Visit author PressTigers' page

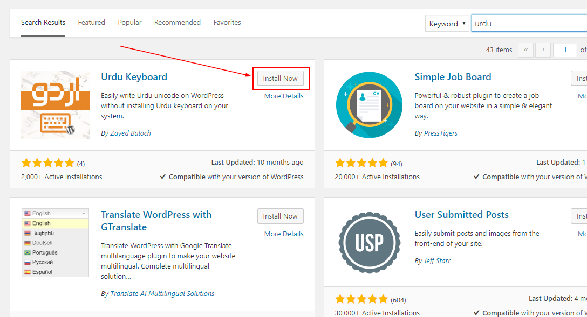(441, 133)
